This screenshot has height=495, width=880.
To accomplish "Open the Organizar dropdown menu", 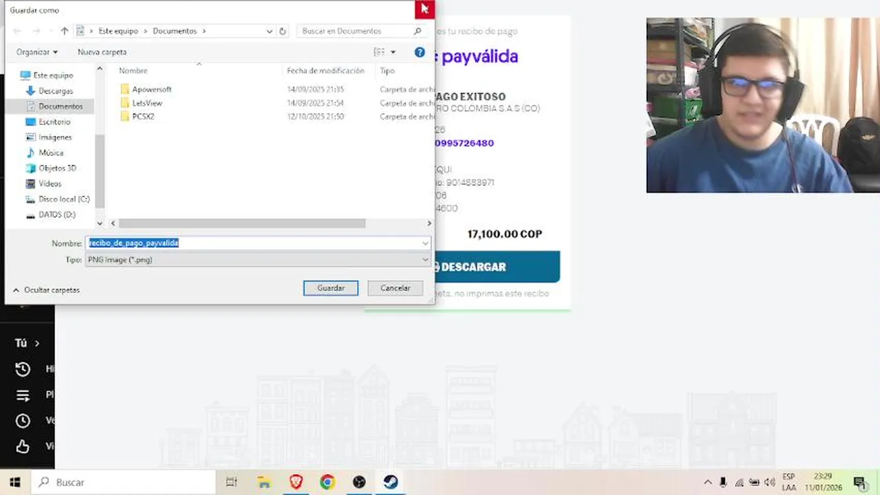I will pyautogui.click(x=37, y=52).
